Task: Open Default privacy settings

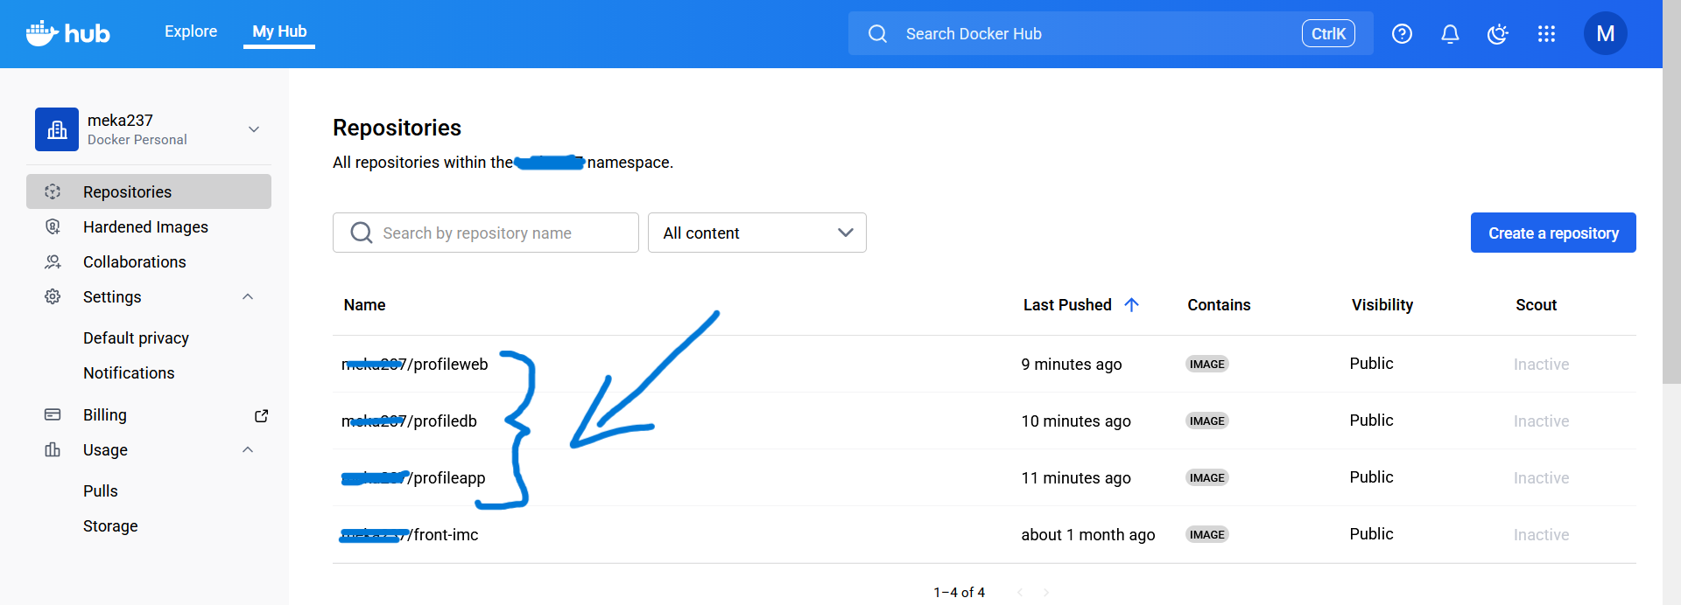Action: pyautogui.click(x=136, y=338)
